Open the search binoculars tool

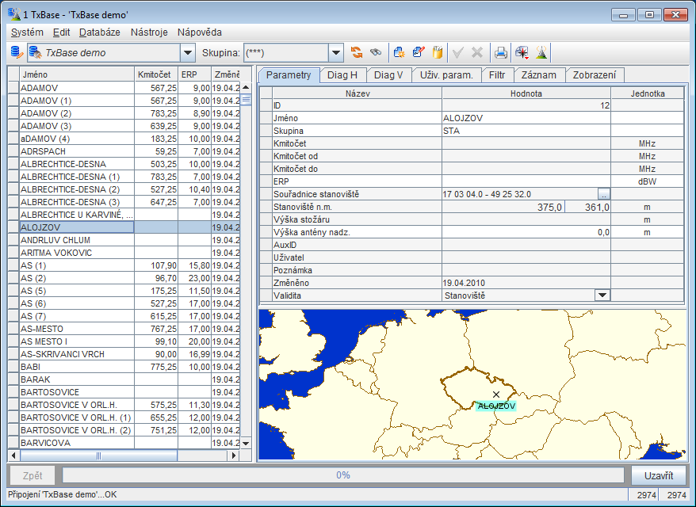[377, 51]
